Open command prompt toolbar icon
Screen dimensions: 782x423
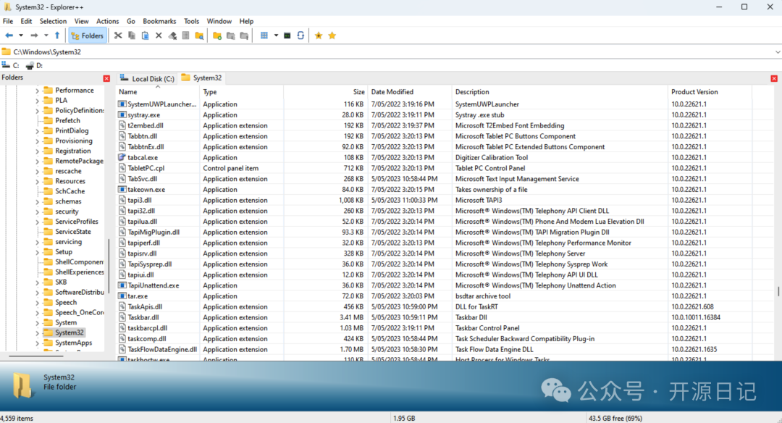[x=287, y=35]
